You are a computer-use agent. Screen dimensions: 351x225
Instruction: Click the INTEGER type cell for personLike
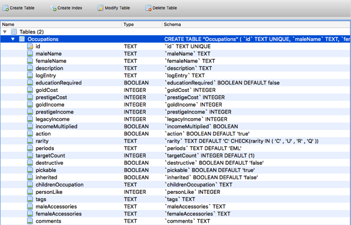click(135, 192)
